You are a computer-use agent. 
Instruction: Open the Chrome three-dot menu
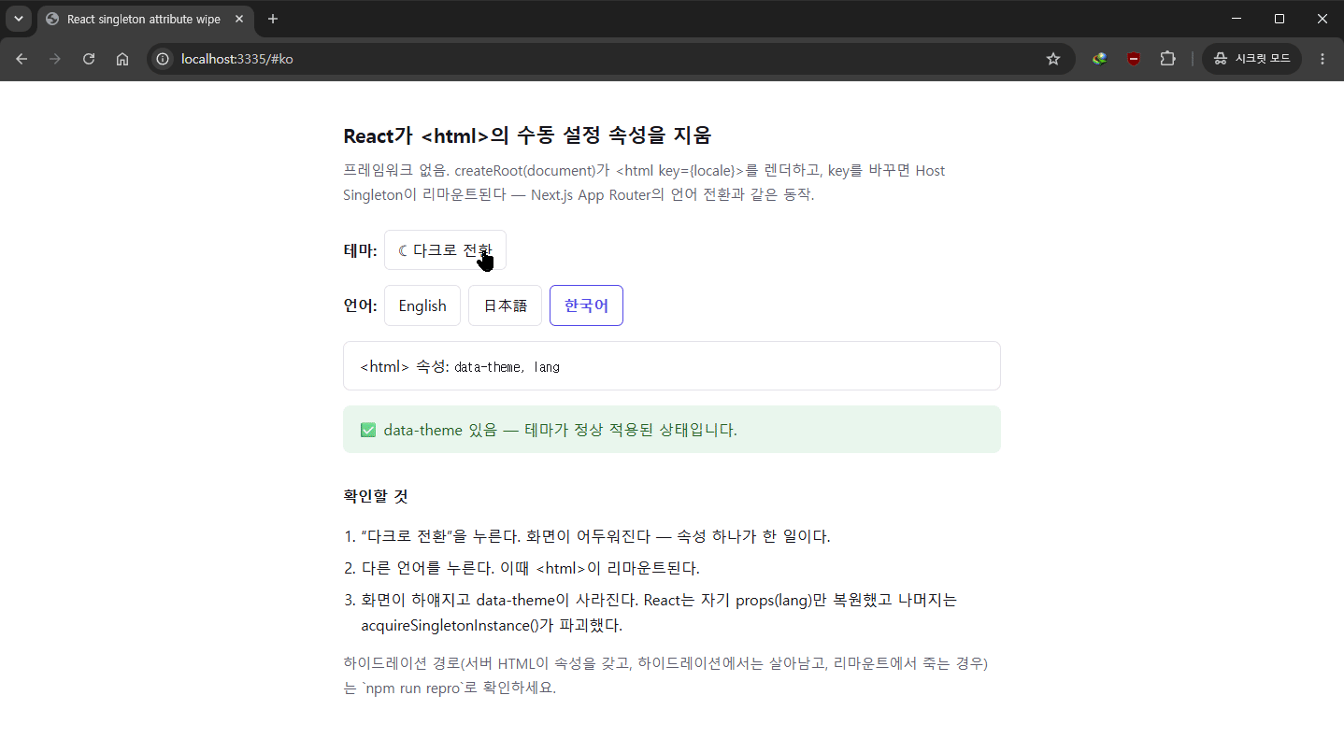[x=1322, y=59]
